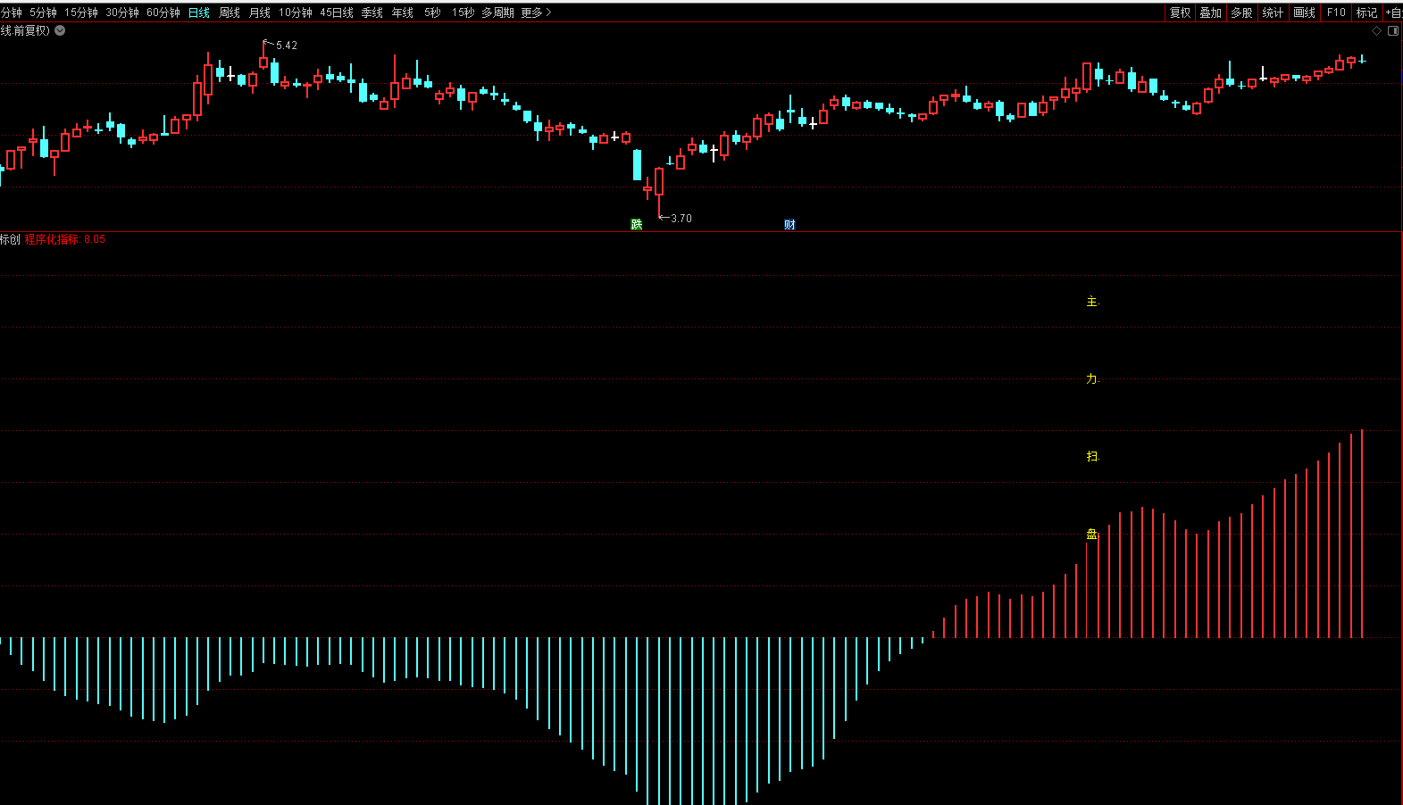Click the 5.42 high price label
This screenshot has height=805, width=1403.
(286, 46)
